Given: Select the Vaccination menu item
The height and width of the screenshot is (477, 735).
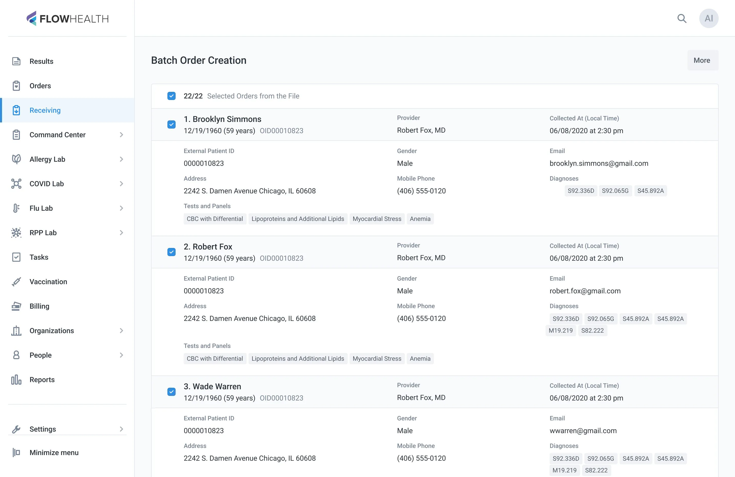Looking at the screenshot, I should tap(67, 282).
